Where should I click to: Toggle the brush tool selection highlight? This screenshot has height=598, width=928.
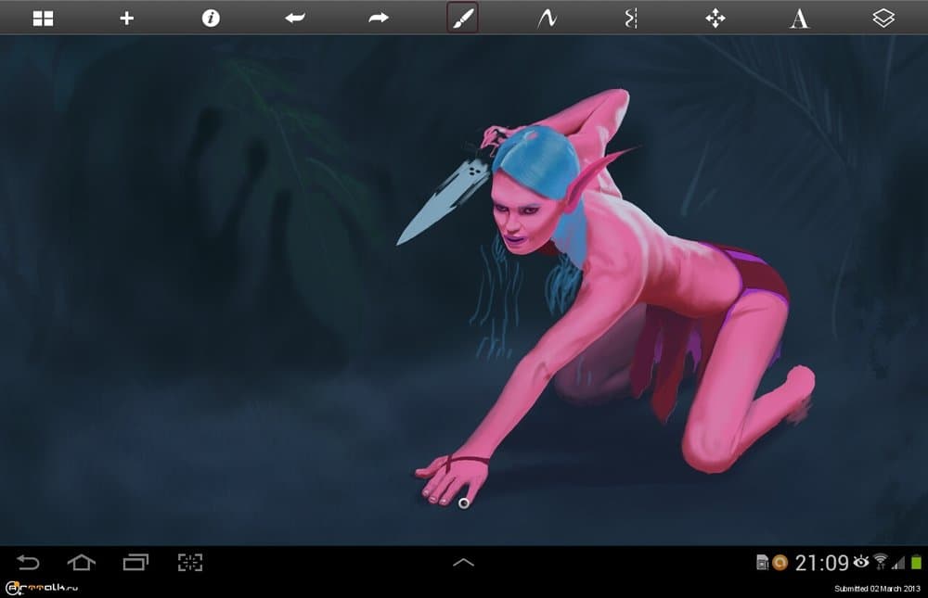[x=461, y=17]
